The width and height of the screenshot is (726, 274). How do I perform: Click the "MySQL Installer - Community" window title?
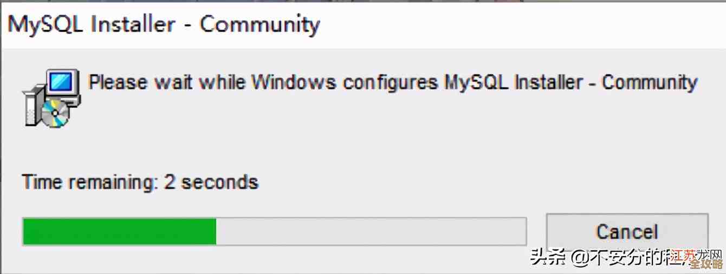click(164, 25)
